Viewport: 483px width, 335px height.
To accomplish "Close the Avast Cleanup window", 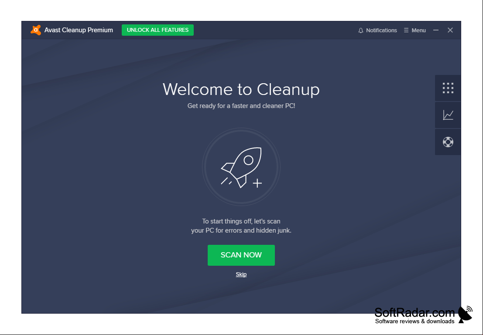I will coord(450,30).
